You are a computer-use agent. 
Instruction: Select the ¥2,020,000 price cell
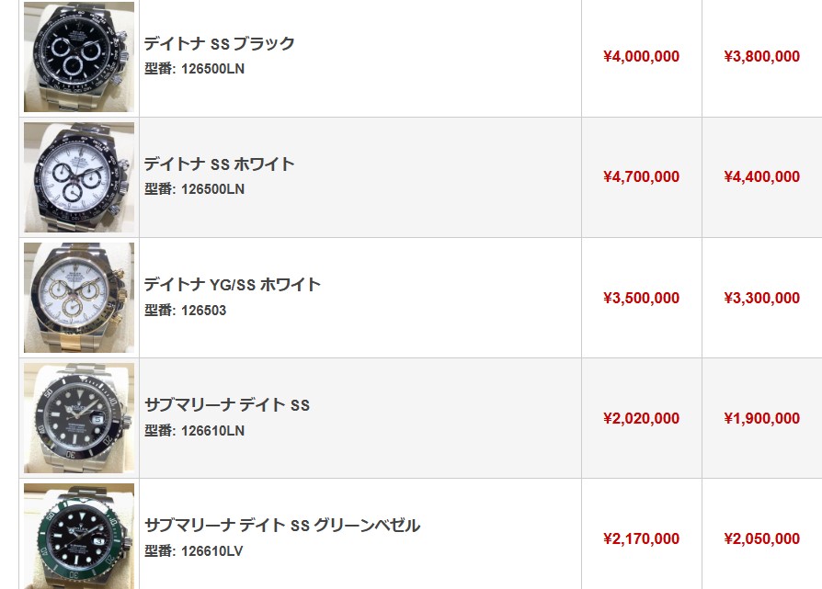pyautogui.click(x=641, y=418)
